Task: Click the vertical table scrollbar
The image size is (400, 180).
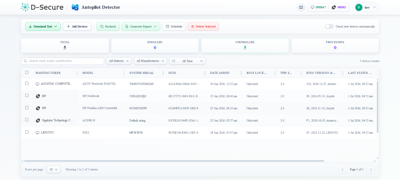Action: 378,107
